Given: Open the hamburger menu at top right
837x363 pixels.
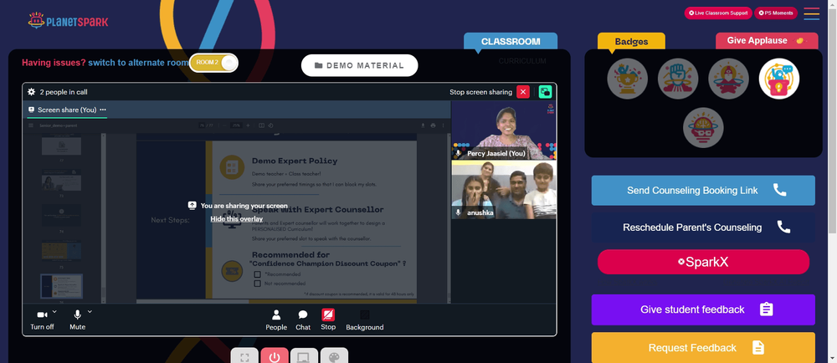Looking at the screenshot, I should pos(811,13).
